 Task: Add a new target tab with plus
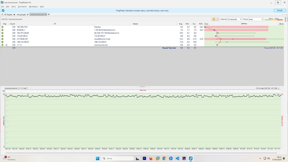click(x=49, y=14)
